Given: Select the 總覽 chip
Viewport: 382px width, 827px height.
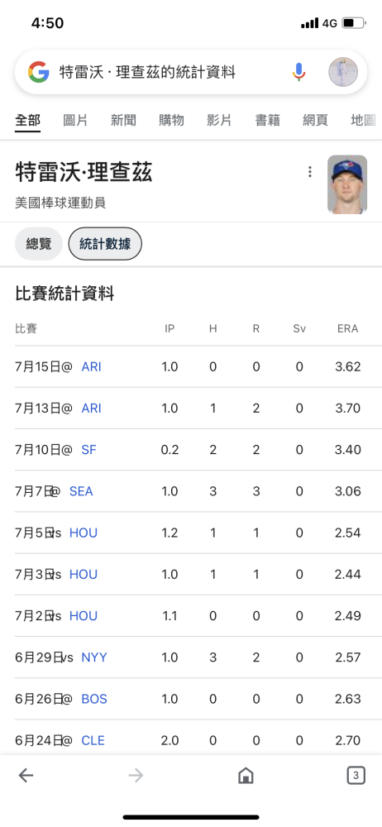Looking at the screenshot, I should click(39, 244).
